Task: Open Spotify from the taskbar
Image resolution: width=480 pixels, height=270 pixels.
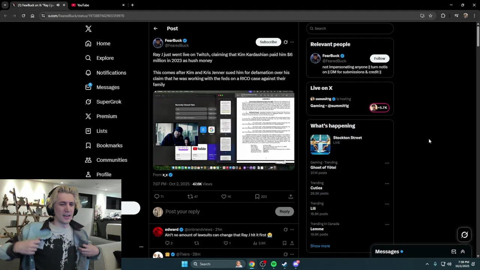Action: point(274,264)
